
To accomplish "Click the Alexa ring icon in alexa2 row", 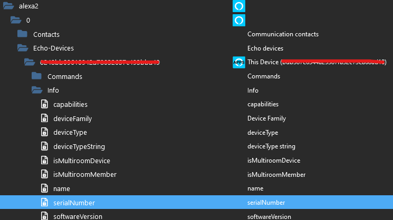I will coord(239,6).
